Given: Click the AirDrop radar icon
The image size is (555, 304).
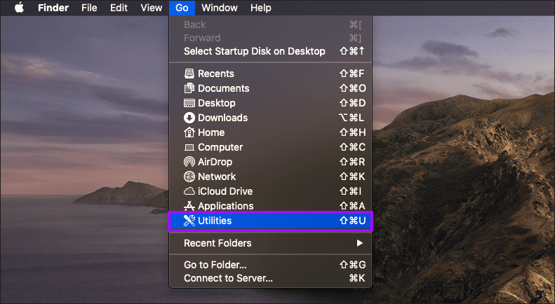Looking at the screenshot, I should click(189, 162).
